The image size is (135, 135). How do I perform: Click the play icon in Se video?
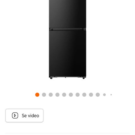15,116
